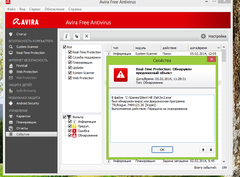Click the Поиск action cell
This screenshot has width=240, height=177.
coord(167,54)
